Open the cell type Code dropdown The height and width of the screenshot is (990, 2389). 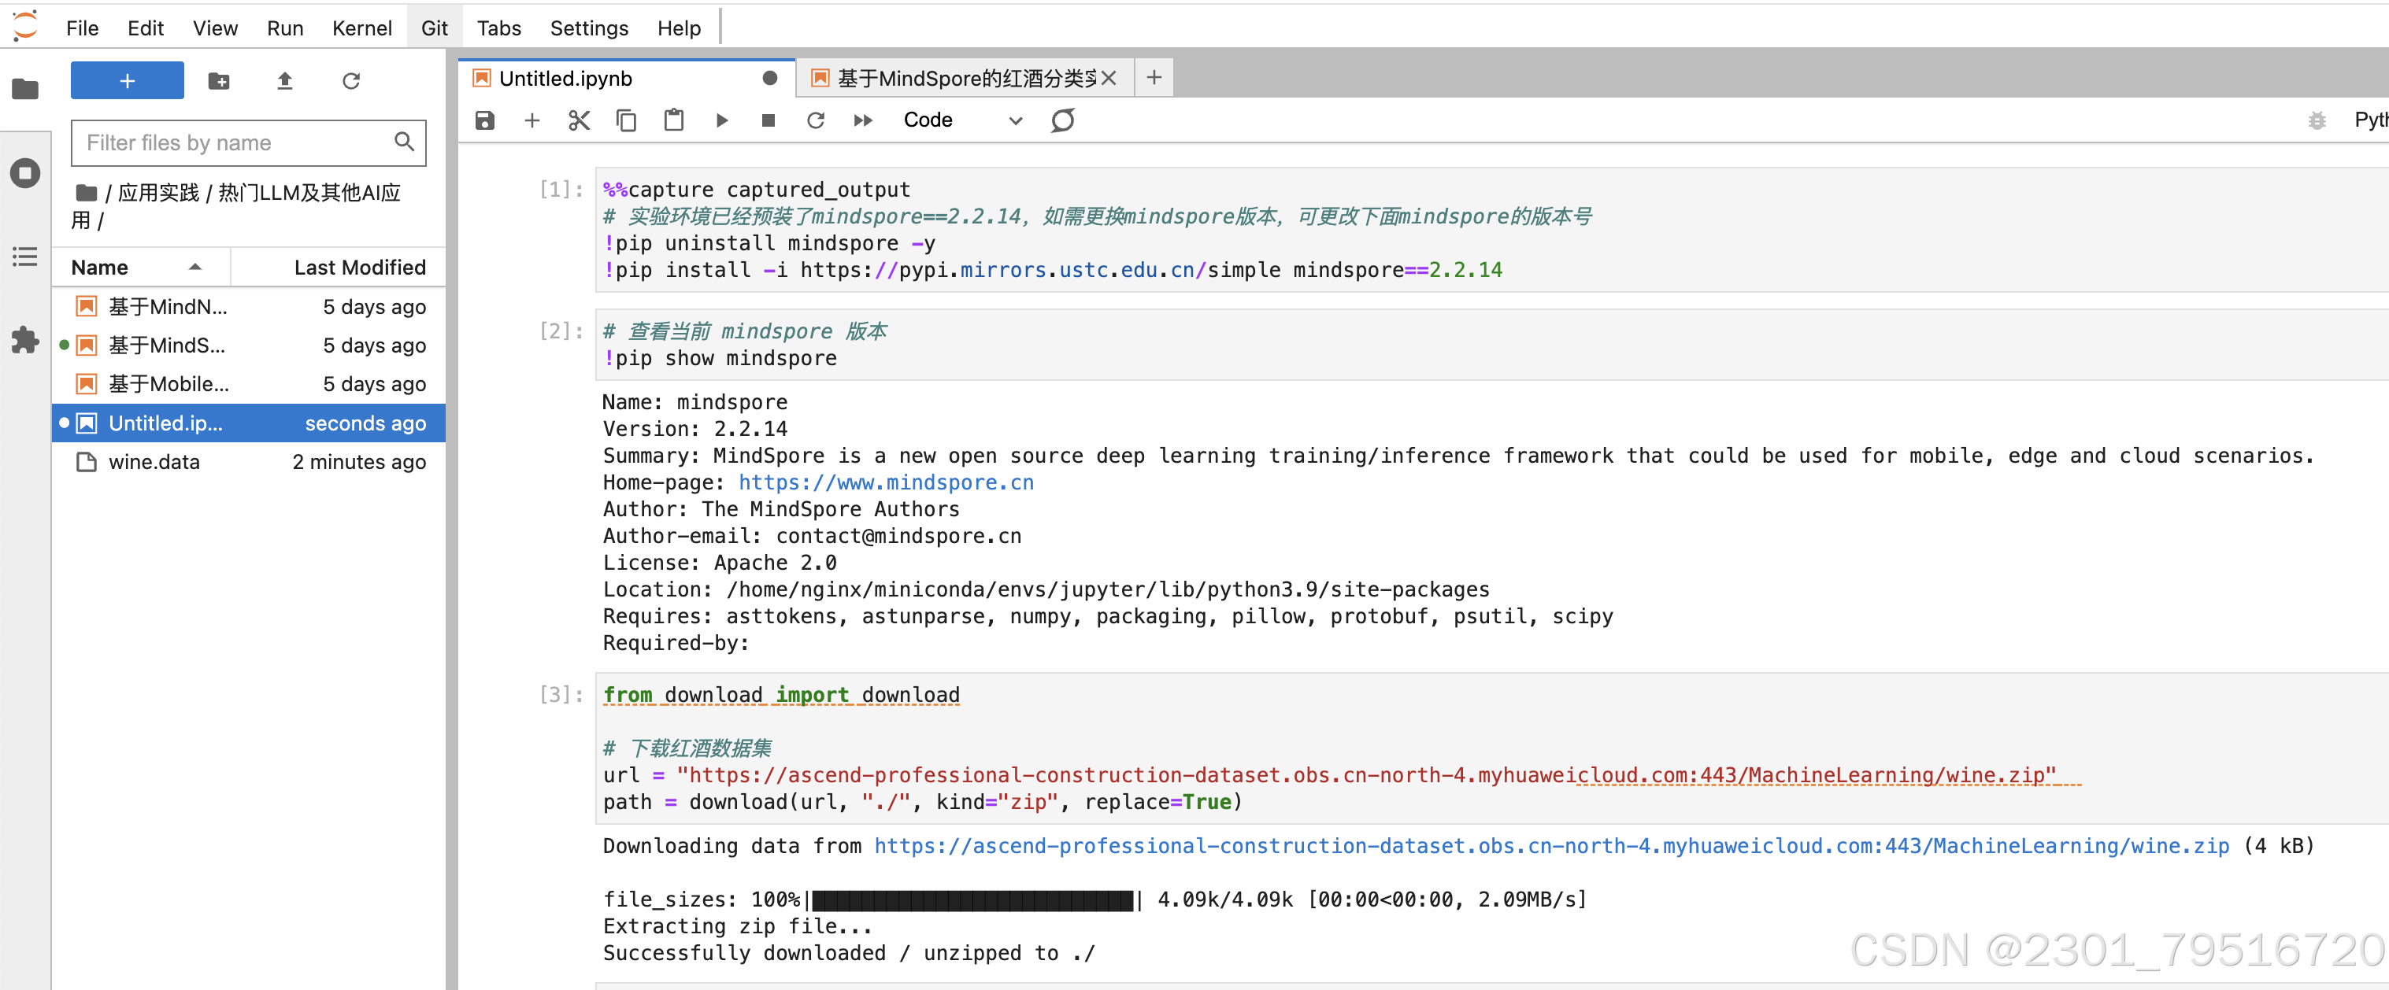click(961, 120)
